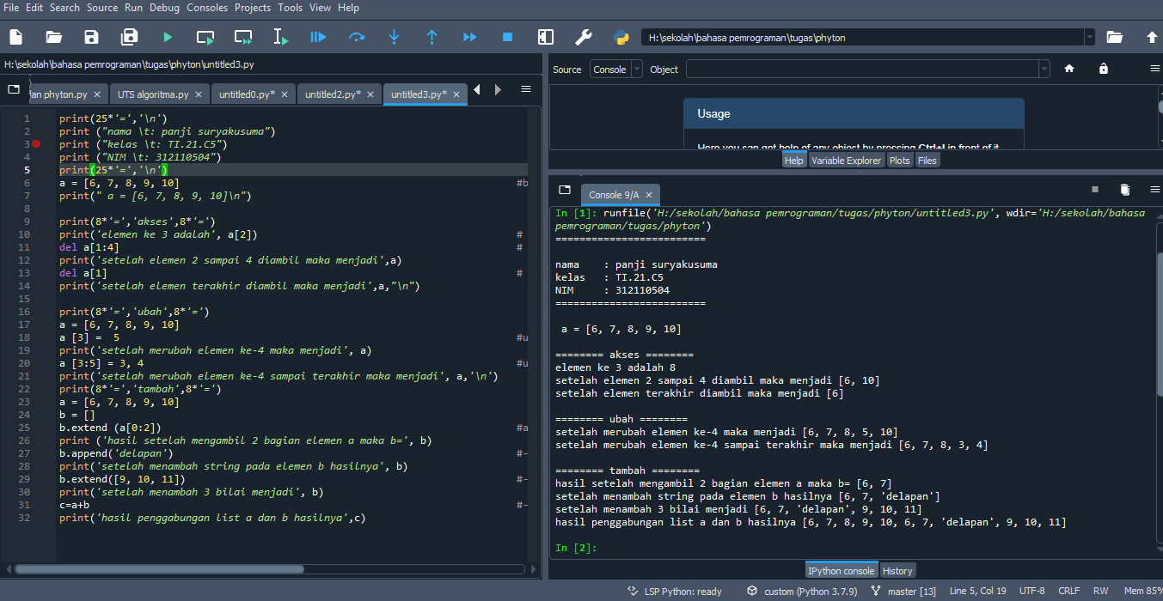Stop debugging with square icon

click(x=508, y=37)
